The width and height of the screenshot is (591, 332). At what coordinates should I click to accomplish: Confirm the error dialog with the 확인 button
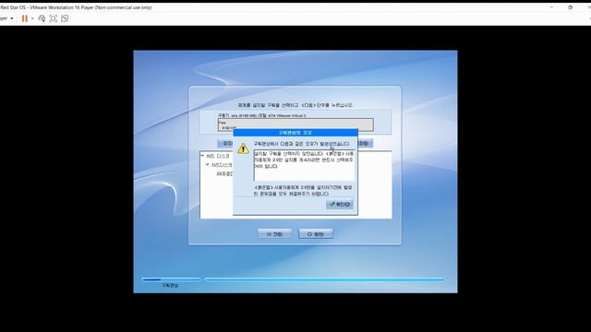pos(340,205)
